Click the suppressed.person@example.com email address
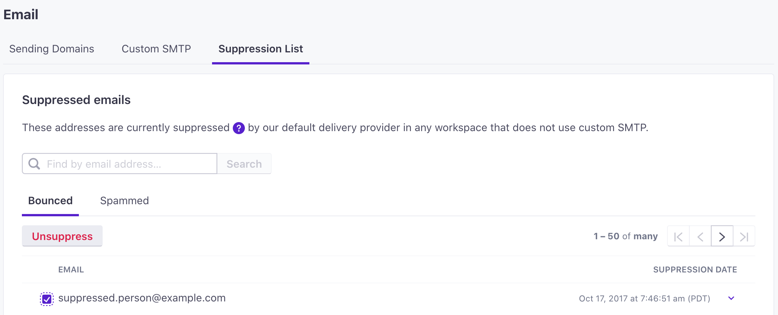The height and width of the screenshot is (315, 778). tap(142, 298)
